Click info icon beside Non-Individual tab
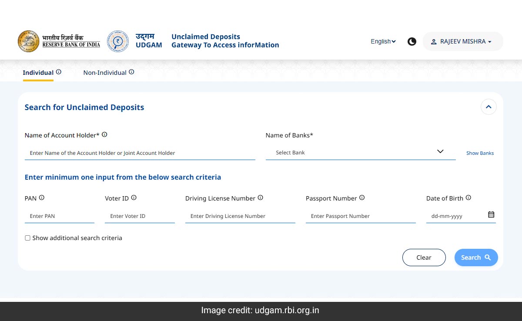 [x=131, y=72]
